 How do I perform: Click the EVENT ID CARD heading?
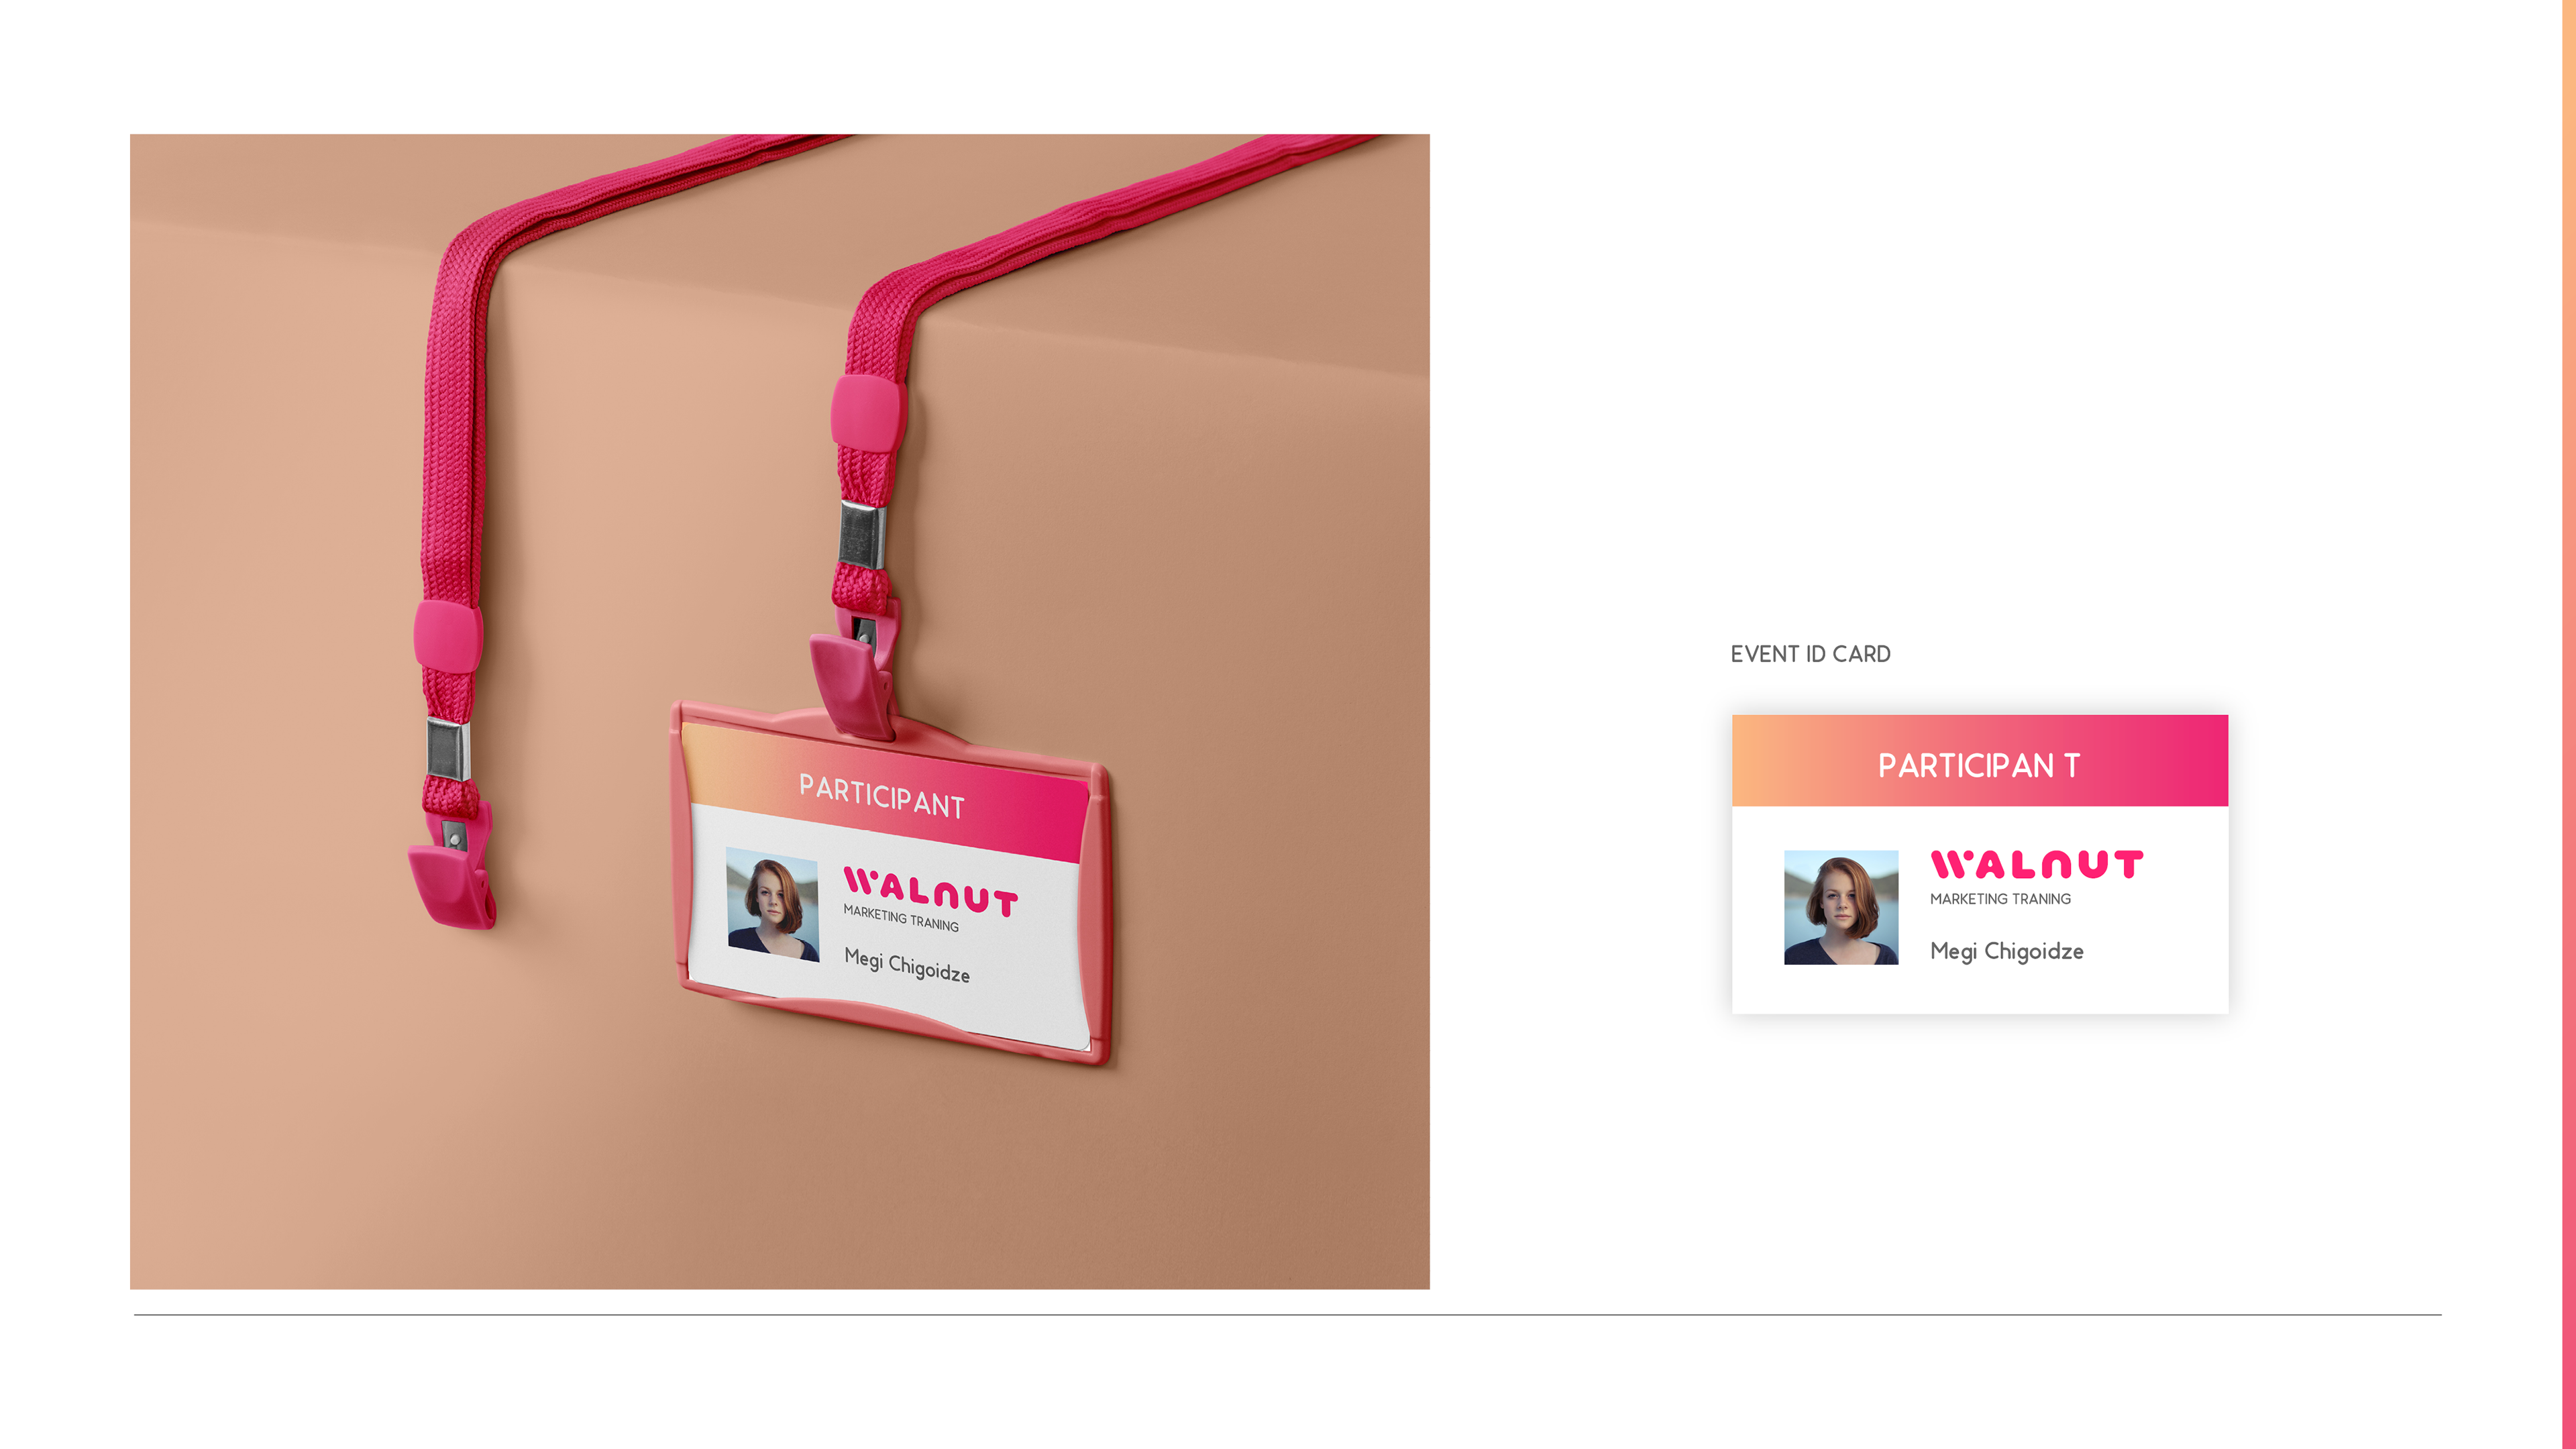point(1810,654)
